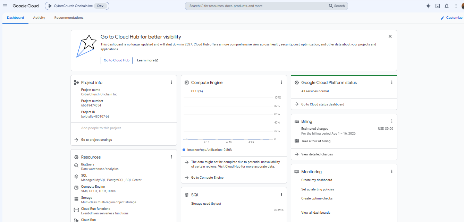Click Create my dashboard link

(x=317, y=180)
